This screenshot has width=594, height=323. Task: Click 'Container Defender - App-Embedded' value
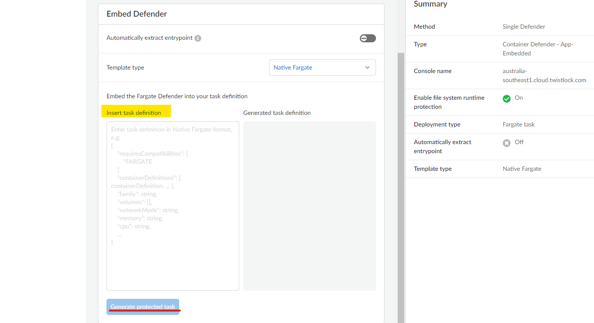(x=538, y=49)
